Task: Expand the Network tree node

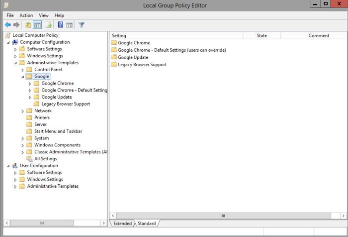Action: coord(23,111)
